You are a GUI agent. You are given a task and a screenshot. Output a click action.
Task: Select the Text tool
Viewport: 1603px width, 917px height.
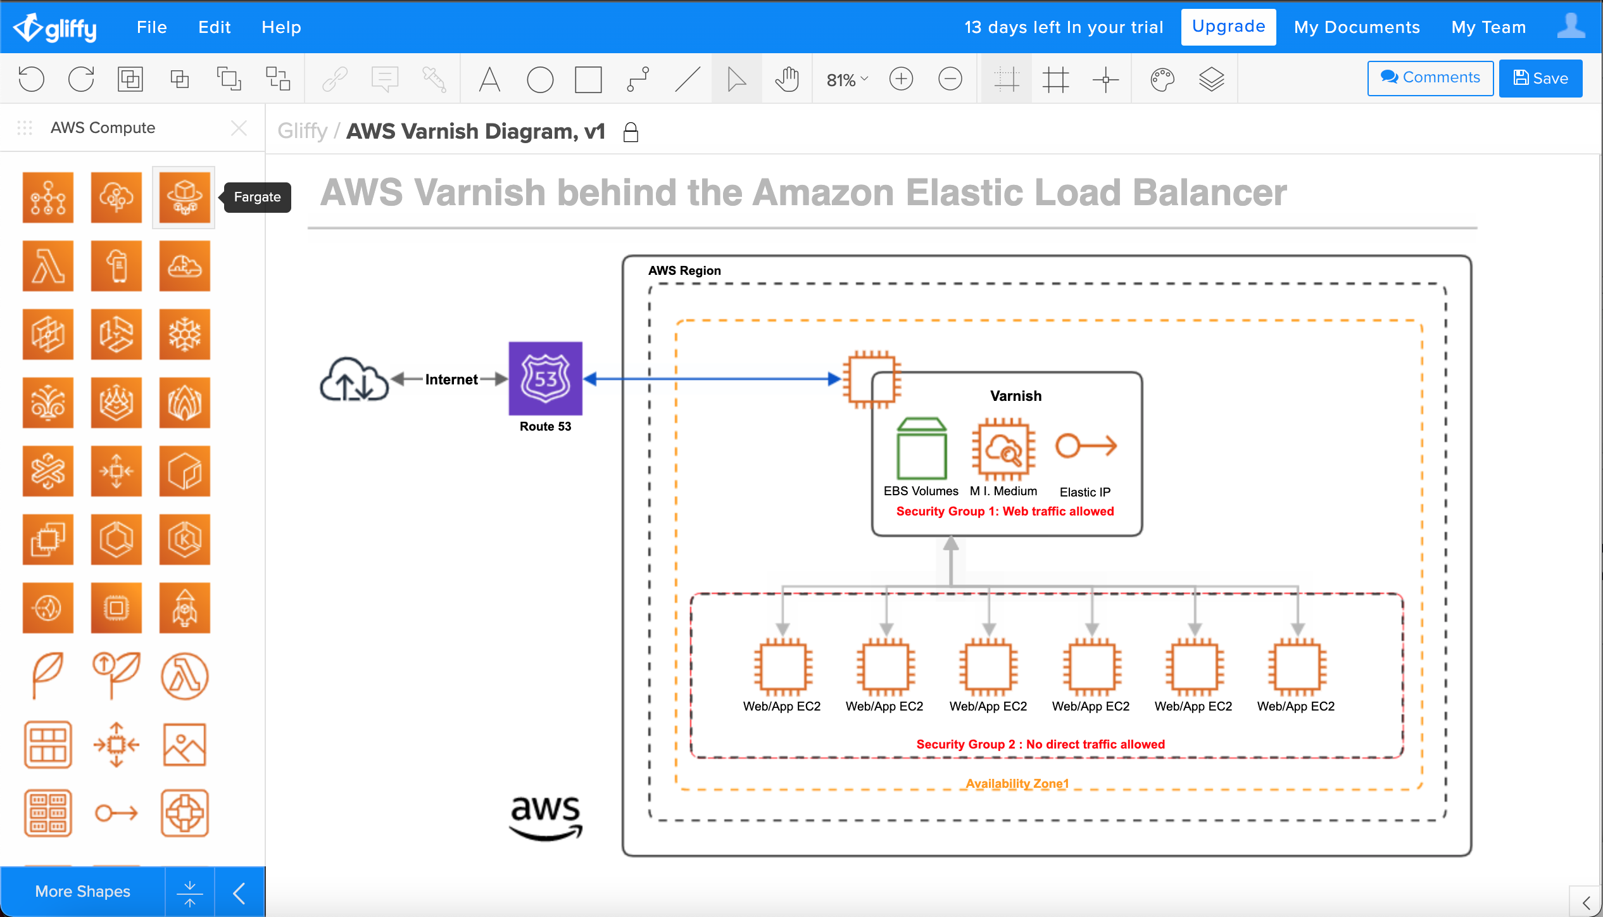[x=489, y=79]
